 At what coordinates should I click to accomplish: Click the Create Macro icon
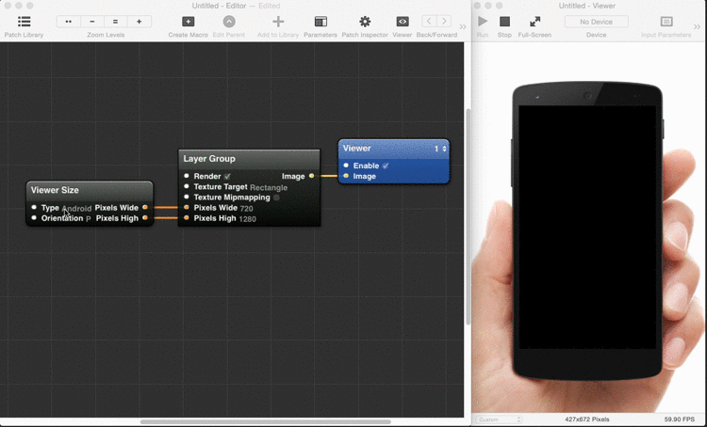[x=188, y=22]
